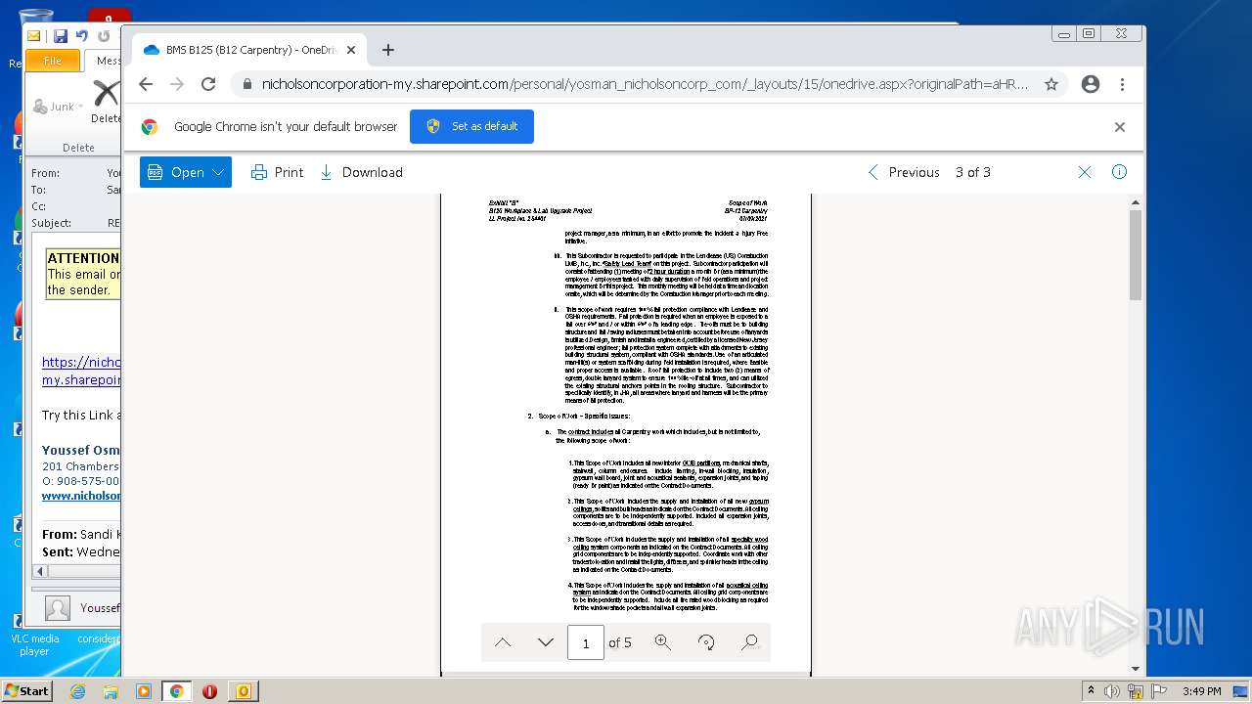
Task: Open the www.nicholson website link in signature
Action: point(82,496)
